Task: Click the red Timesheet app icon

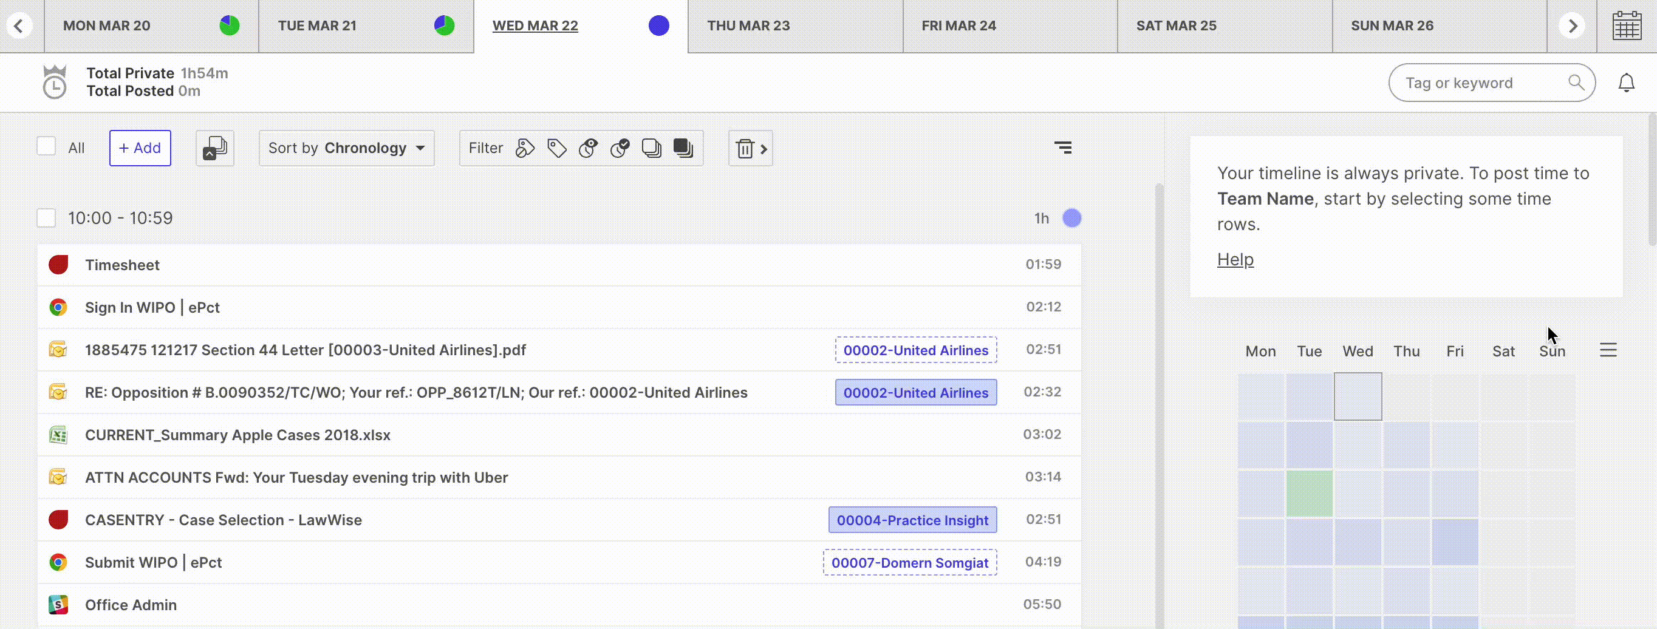Action: point(58,264)
